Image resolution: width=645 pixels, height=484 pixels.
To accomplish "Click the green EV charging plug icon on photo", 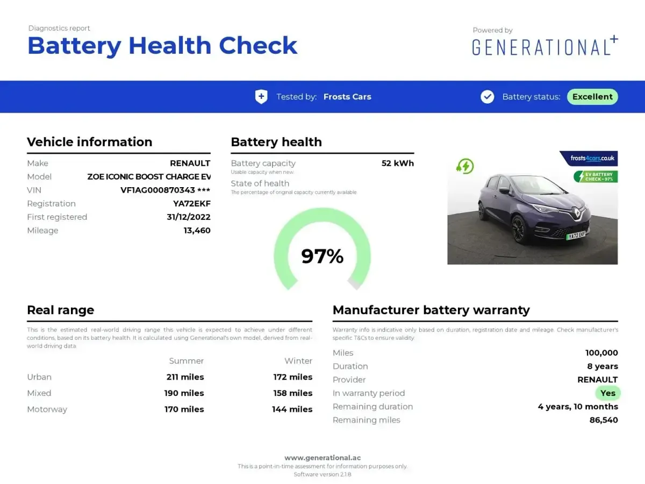I will [464, 166].
